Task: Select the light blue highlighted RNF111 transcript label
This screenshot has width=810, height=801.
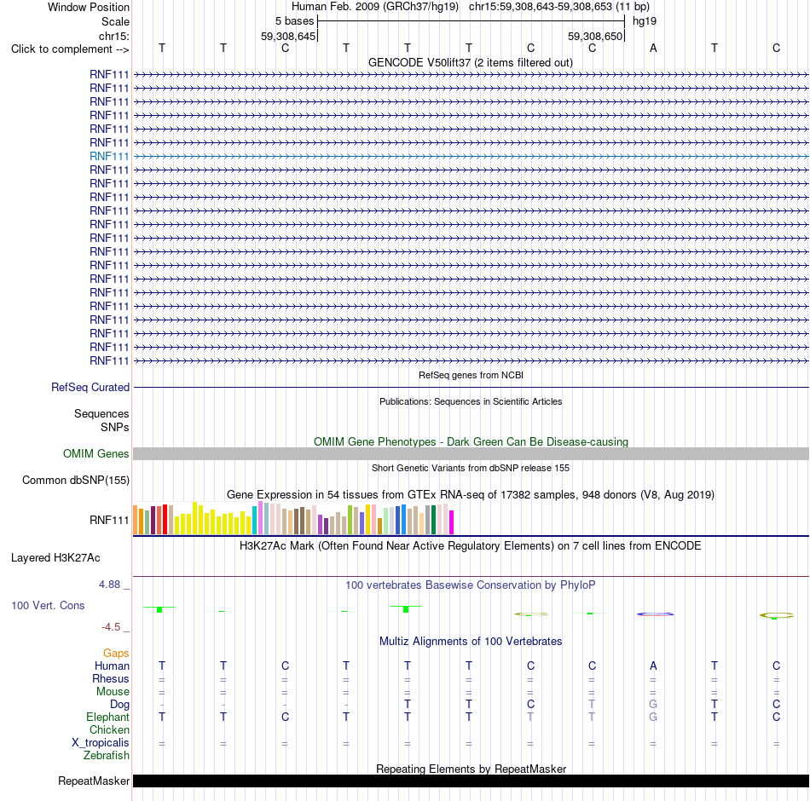Action: 109,156
